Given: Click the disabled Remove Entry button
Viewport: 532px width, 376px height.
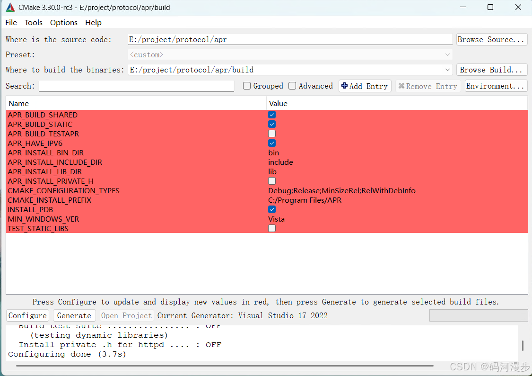Looking at the screenshot, I should [428, 86].
